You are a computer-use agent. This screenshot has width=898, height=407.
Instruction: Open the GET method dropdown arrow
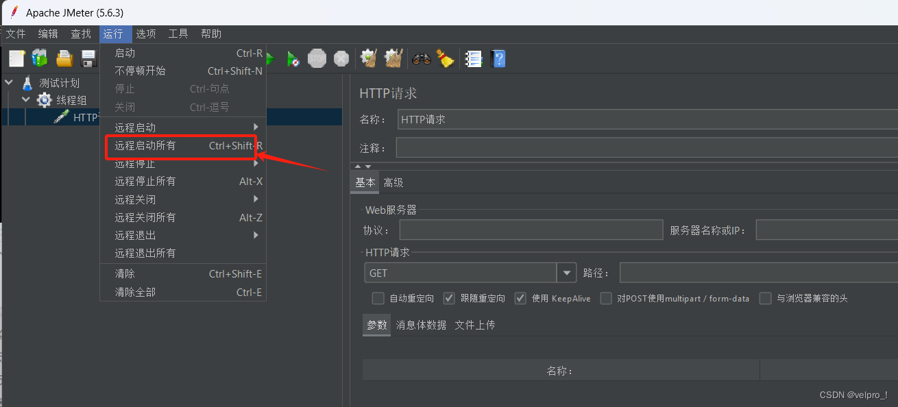click(566, 273)
